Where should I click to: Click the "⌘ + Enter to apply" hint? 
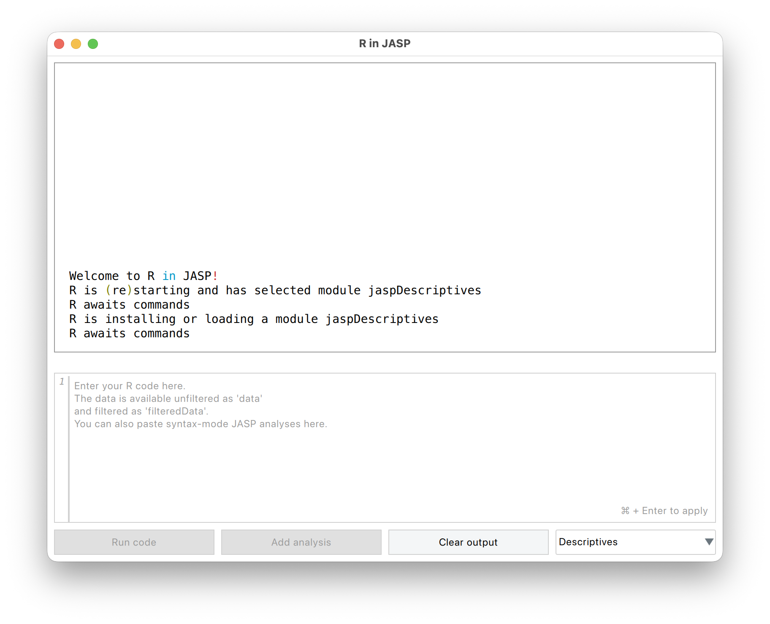[664, 511]
